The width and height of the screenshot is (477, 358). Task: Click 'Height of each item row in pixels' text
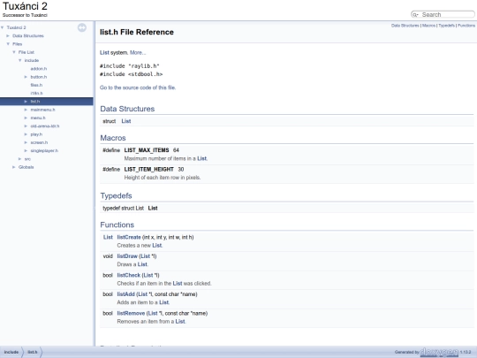pos(163,178)
